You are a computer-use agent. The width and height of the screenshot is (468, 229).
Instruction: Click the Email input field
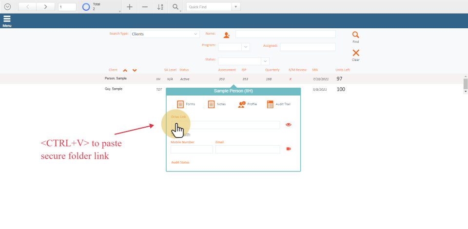[x=248, y=150]
